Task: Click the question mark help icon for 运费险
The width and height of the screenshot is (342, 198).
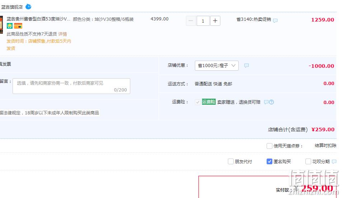Action: click(271, 102)
